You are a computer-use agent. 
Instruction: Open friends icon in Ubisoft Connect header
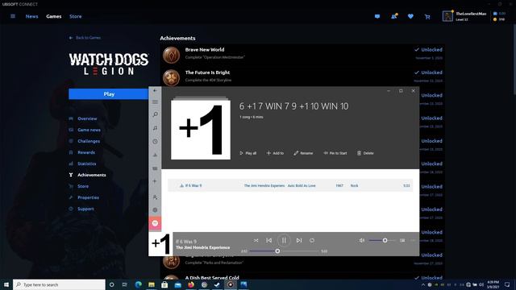394,16
